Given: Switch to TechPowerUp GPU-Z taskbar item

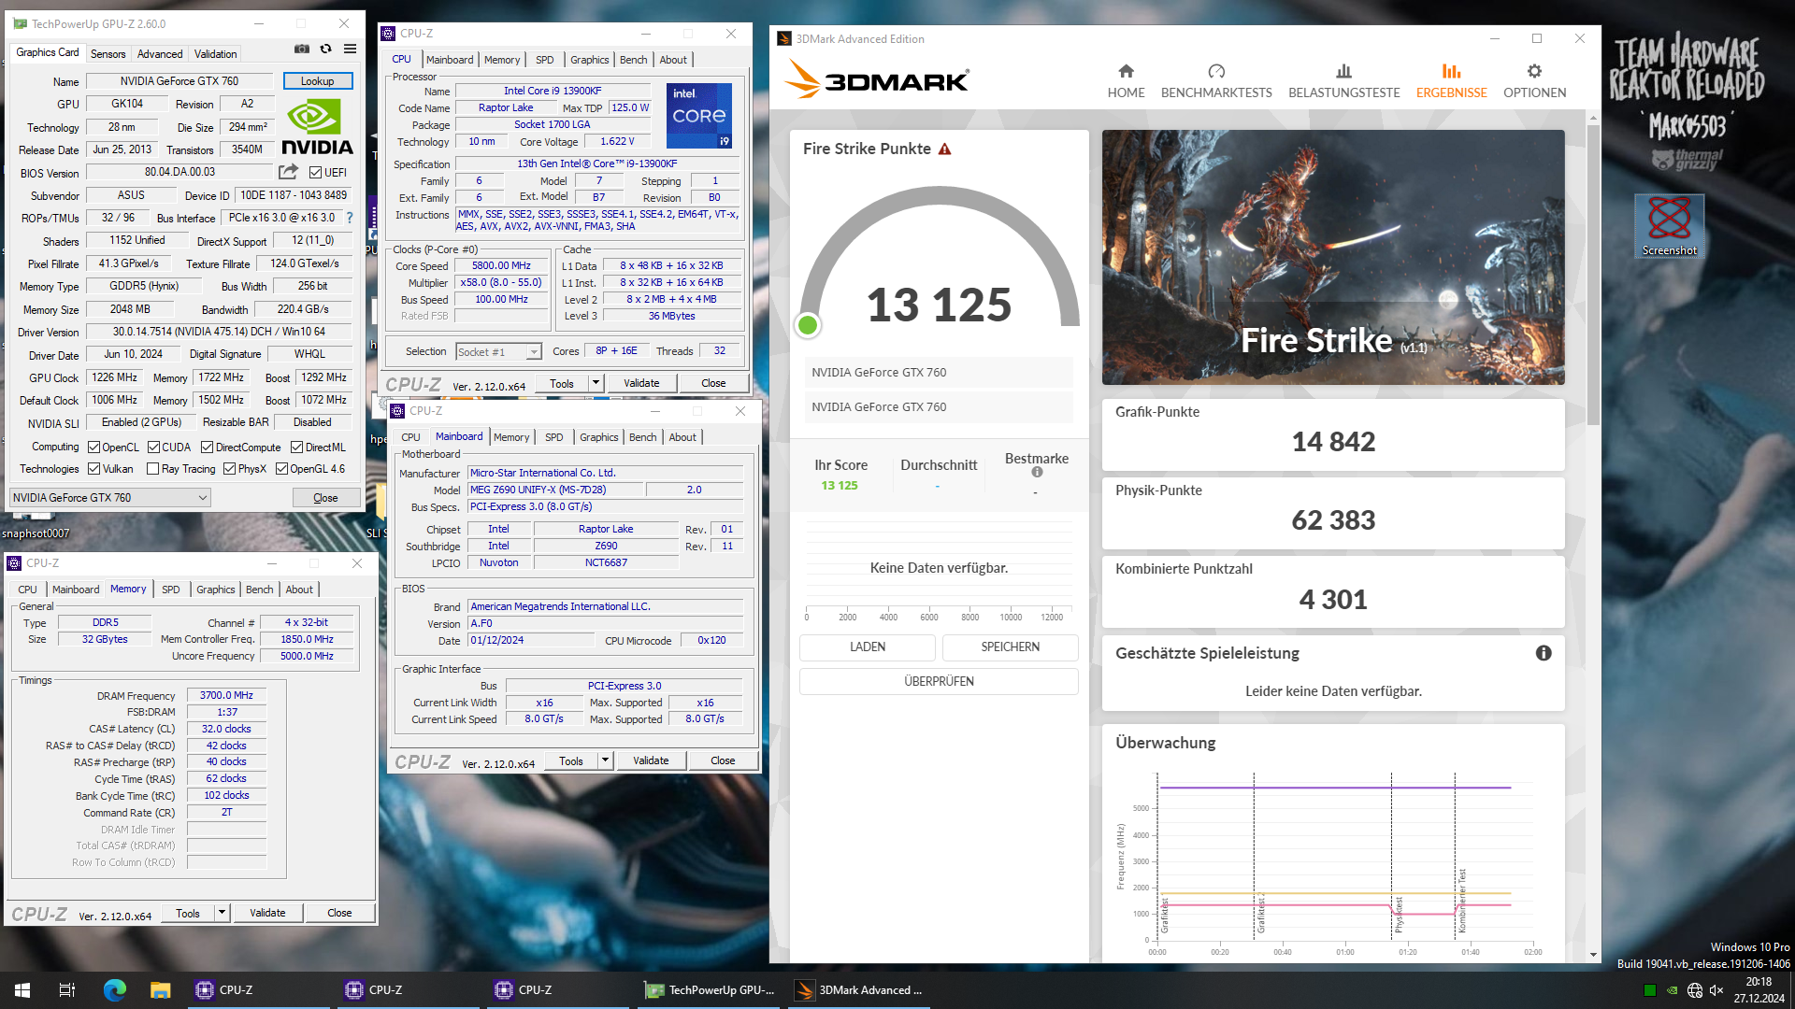Looking at the screenshot, I should 711,990.
